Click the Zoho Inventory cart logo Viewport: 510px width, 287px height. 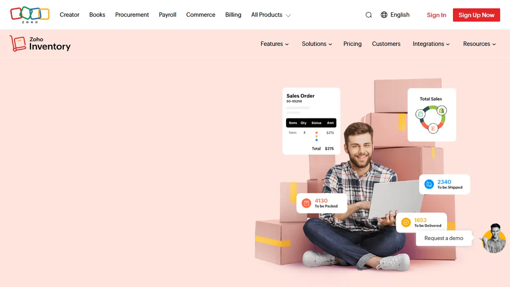click(x=18, y=43)
